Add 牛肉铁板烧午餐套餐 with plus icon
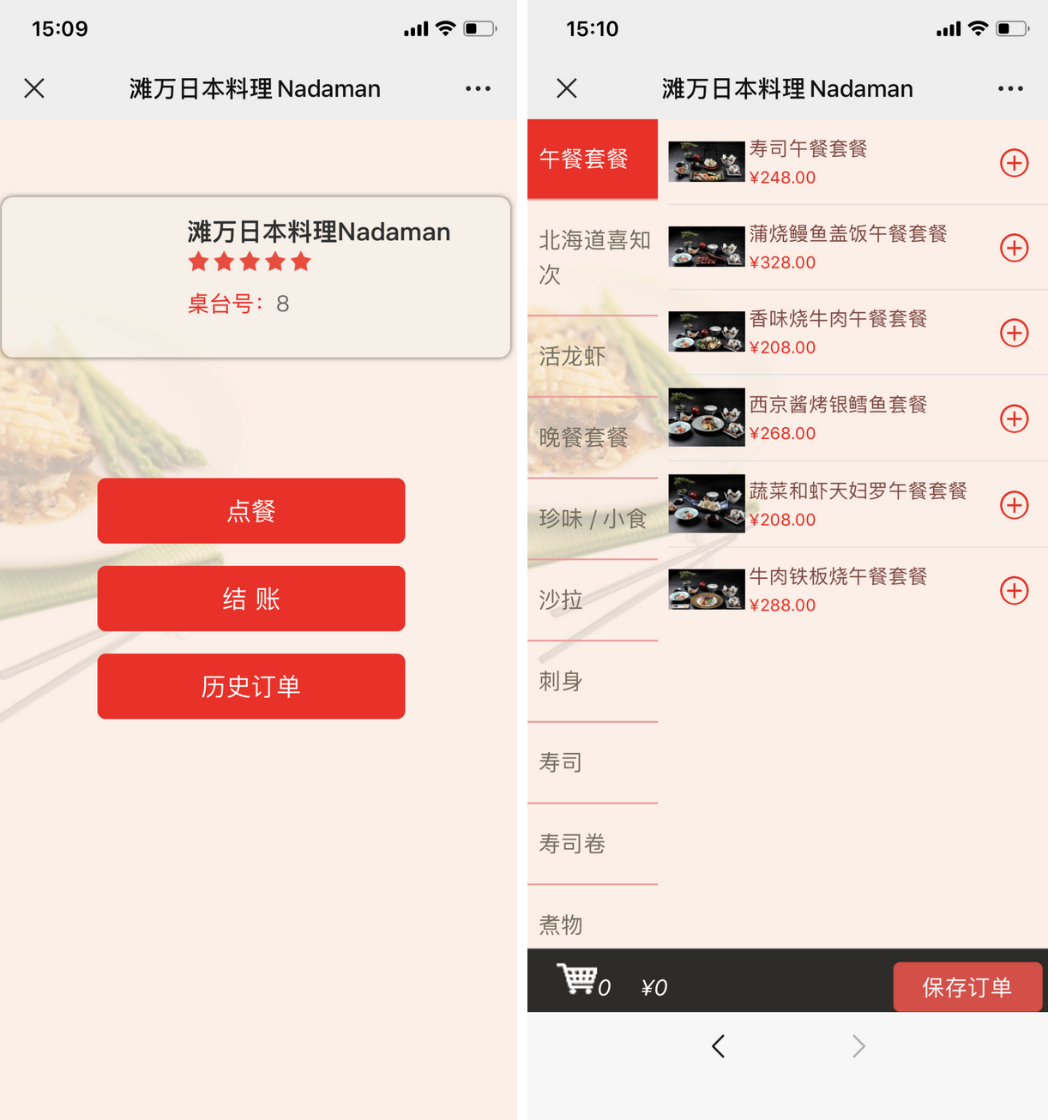Image resolution: width=1048 pixels, height=1120 pixels. (1015, 590)
